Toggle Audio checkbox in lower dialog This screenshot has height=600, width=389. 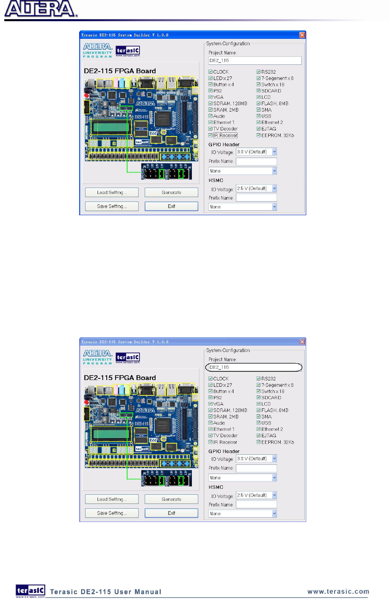click(210, 423)
